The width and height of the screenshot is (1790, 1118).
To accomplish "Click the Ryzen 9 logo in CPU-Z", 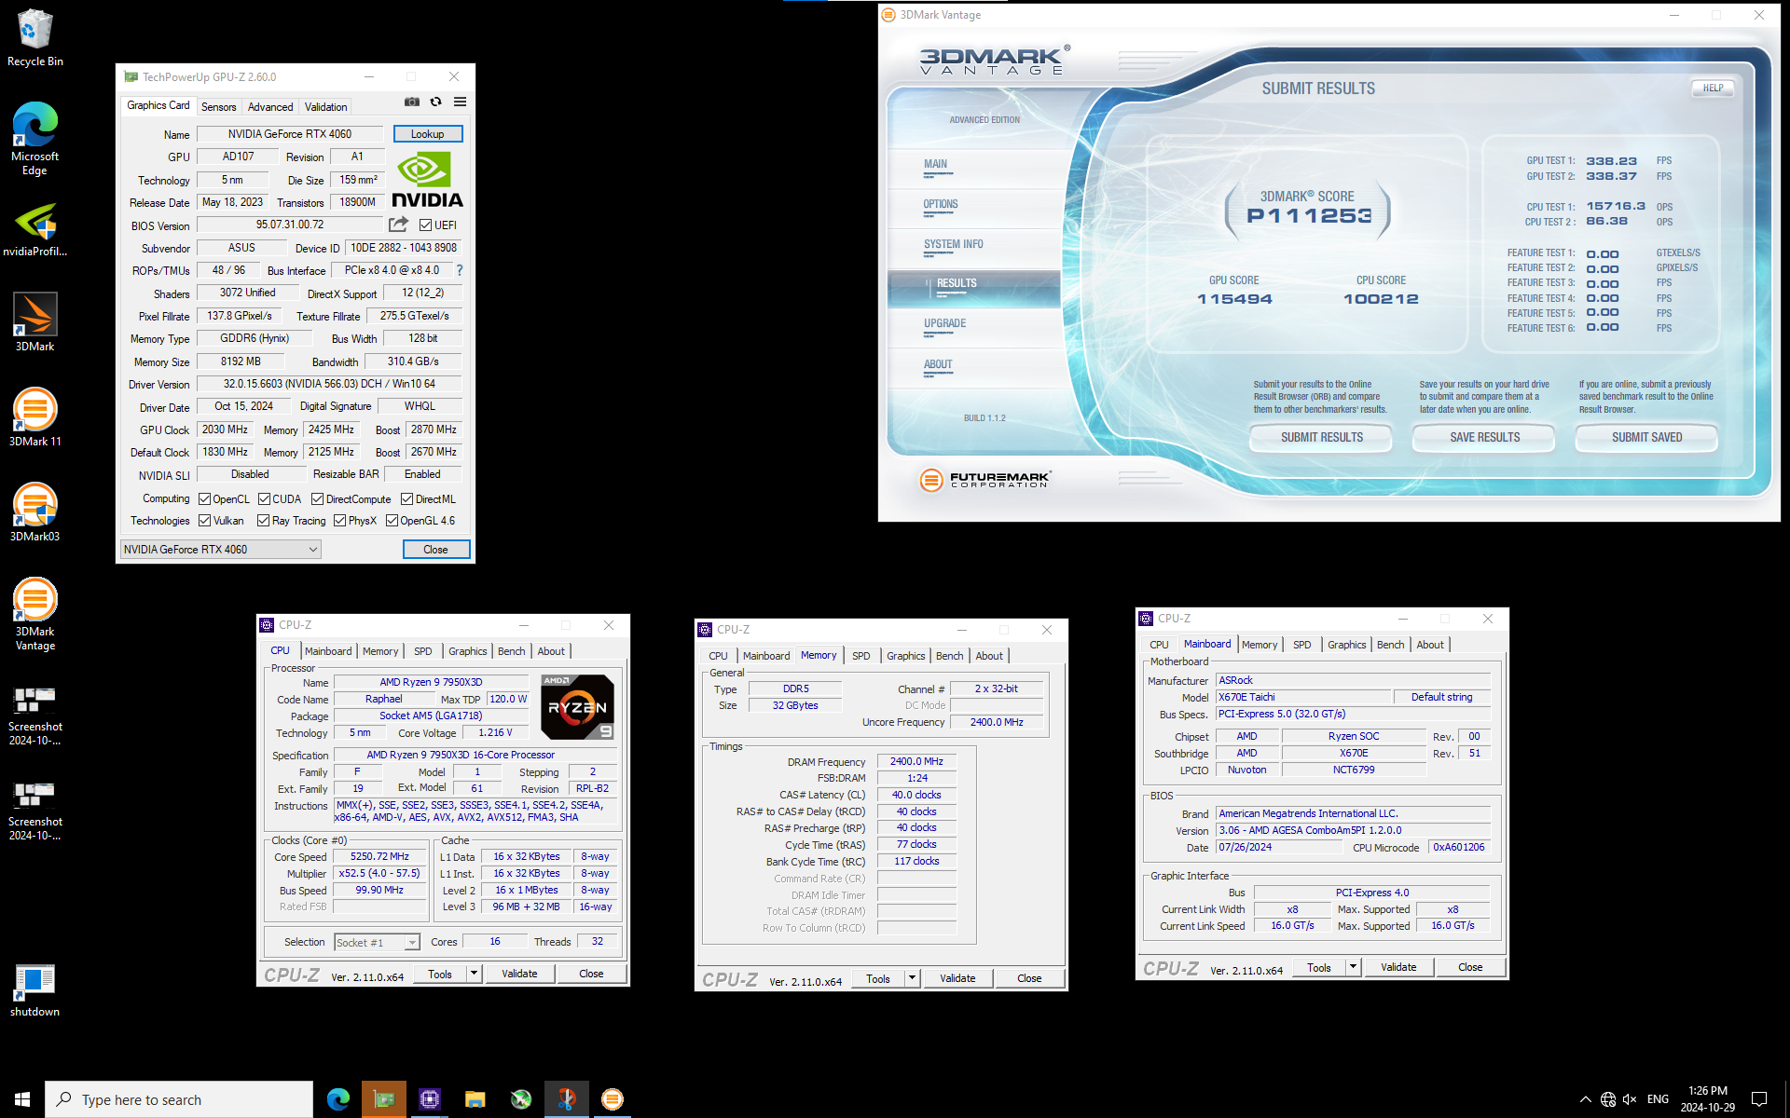I will [577, 707].
